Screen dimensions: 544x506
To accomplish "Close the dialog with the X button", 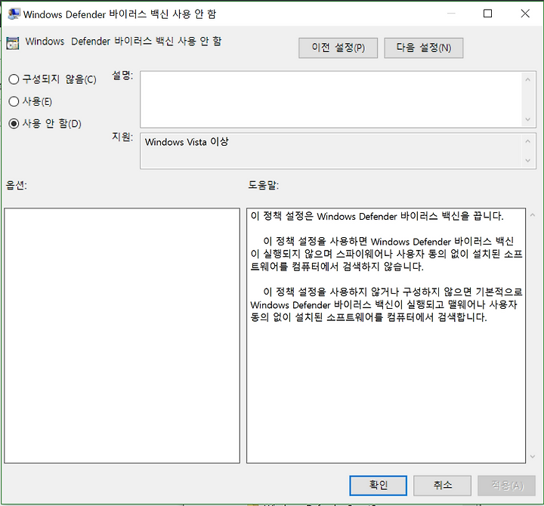I will (525, 14).
